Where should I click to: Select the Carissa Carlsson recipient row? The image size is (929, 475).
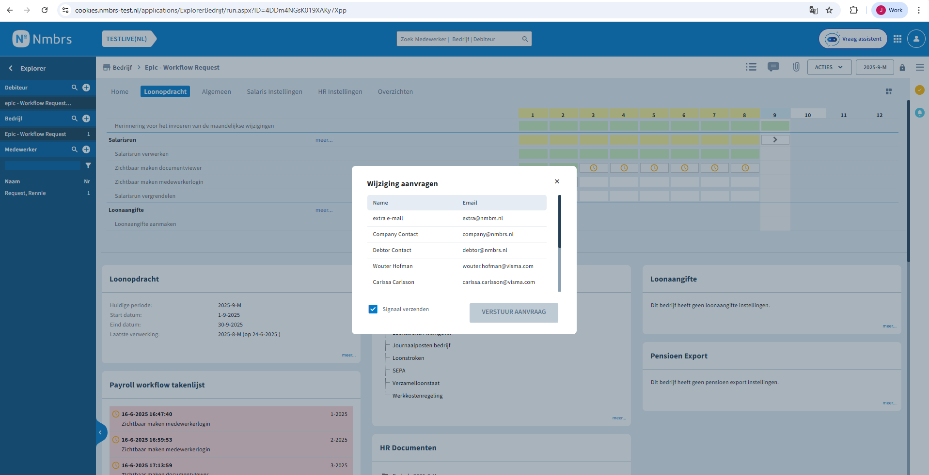[x=457, y=282]
